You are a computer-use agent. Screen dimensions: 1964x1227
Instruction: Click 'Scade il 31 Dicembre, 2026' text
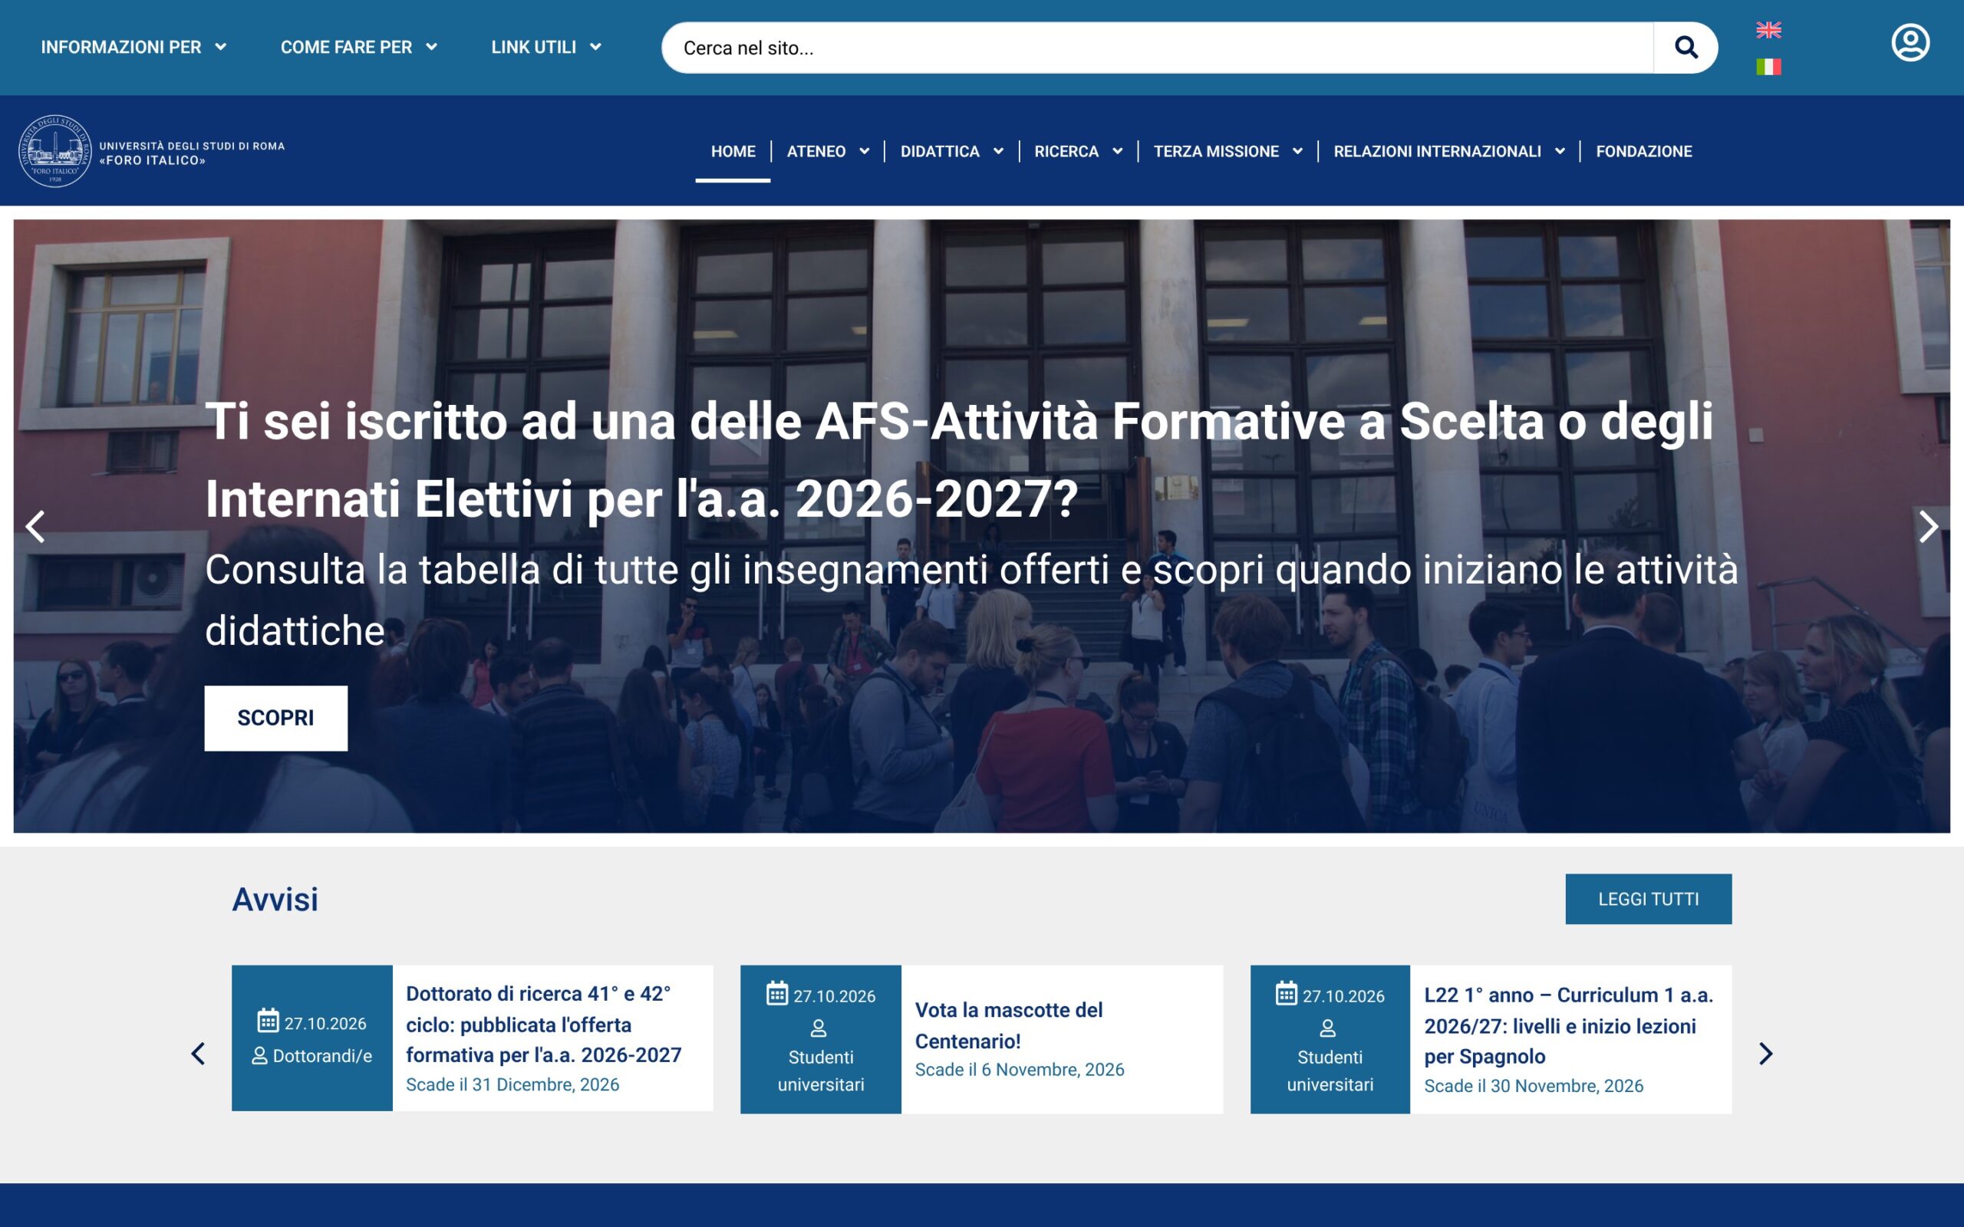(x=512, y=1084)
